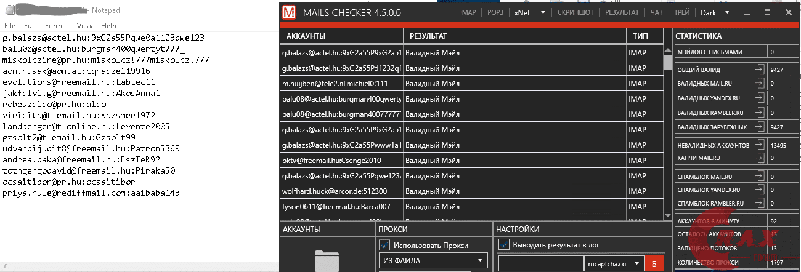Click export arrow icon for СПАМБЛОК YANDEX.RU
This screenshot has width=801, height=272.
758,190
